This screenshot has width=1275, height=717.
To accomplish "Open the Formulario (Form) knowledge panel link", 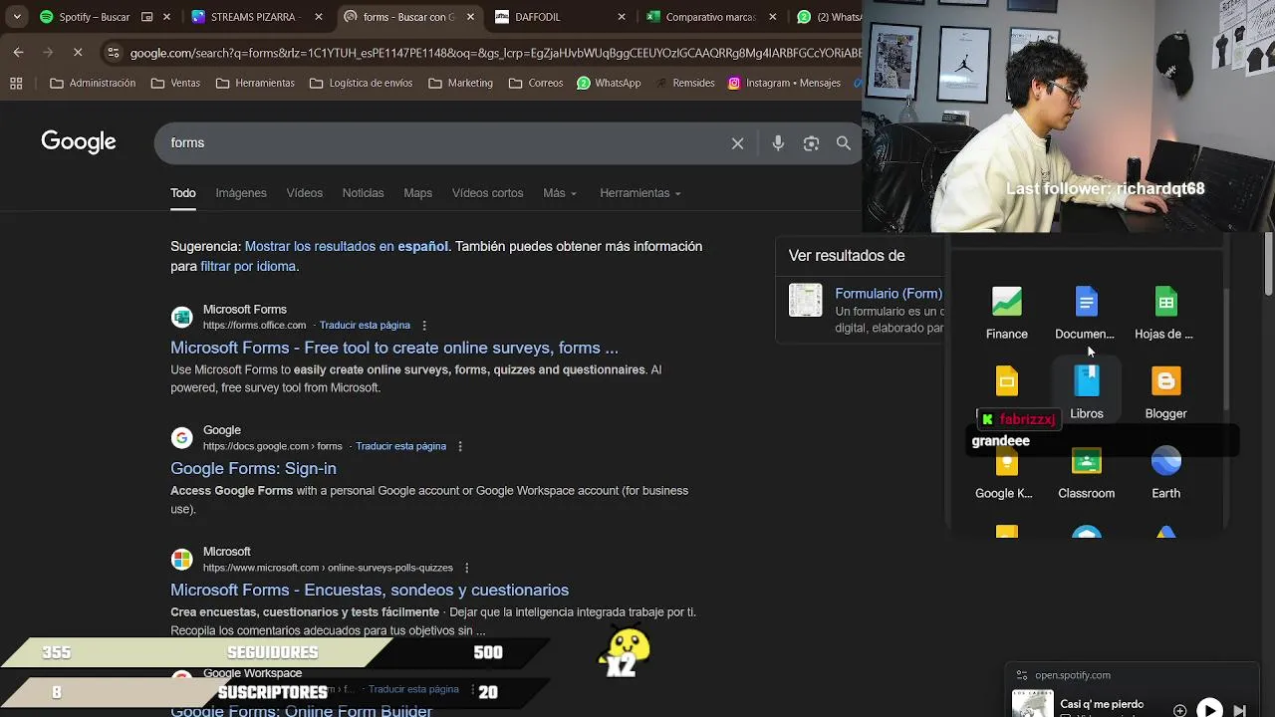I will coord(889,294).
